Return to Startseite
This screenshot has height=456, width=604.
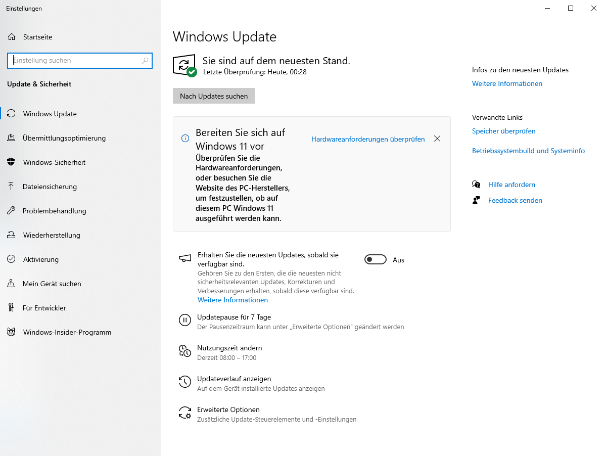(80, 37)
